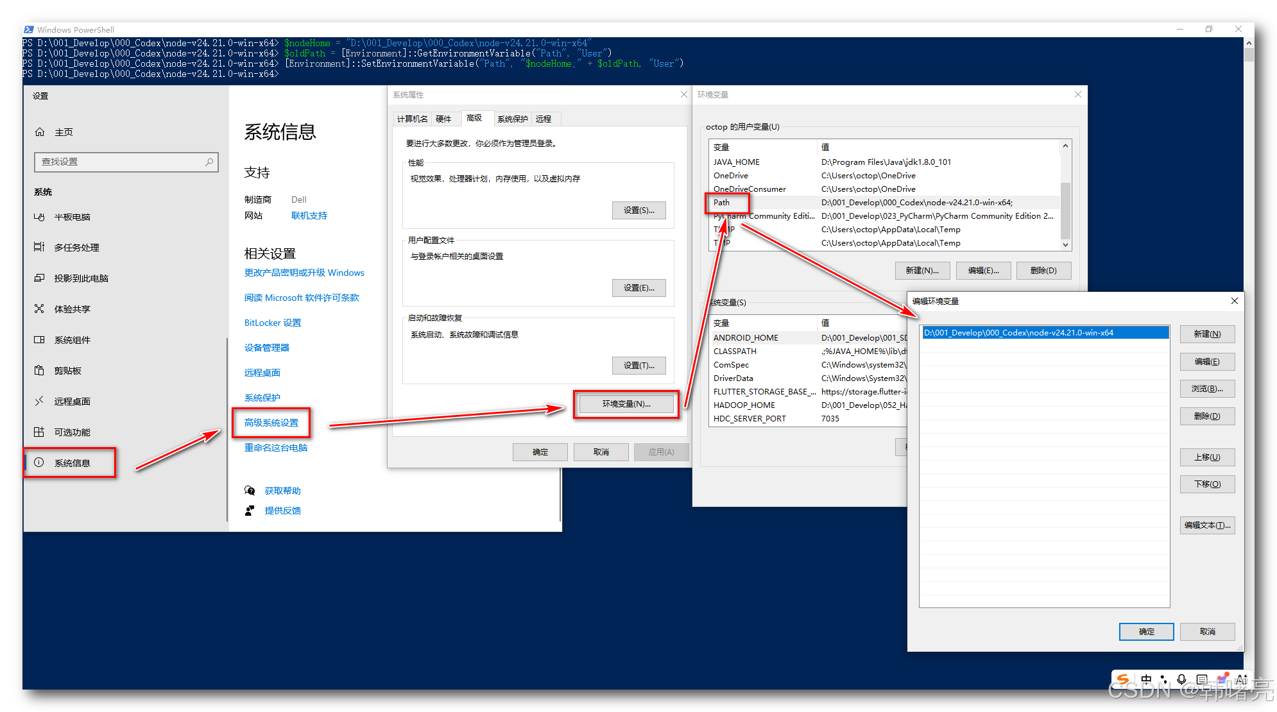
Task: Switch to 计算机名 tab in System Properties
Action: coord(412,119)
